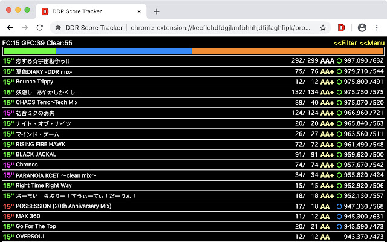Bookmark this page with the star icon

(x=323, y=28)
